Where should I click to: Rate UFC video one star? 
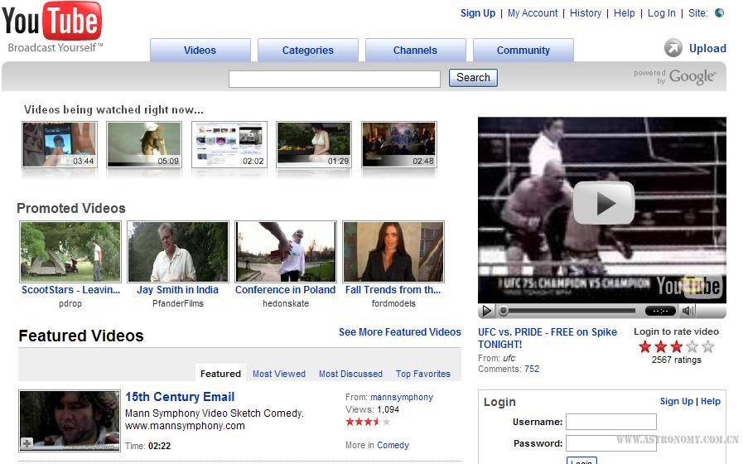(645, 347)
